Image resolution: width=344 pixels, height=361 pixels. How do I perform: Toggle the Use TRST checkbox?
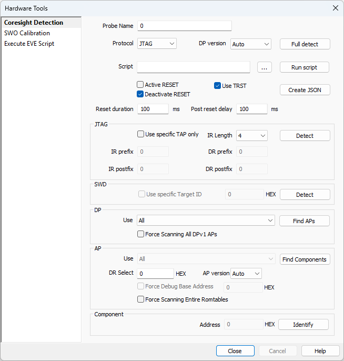click(x=217, y=86)
